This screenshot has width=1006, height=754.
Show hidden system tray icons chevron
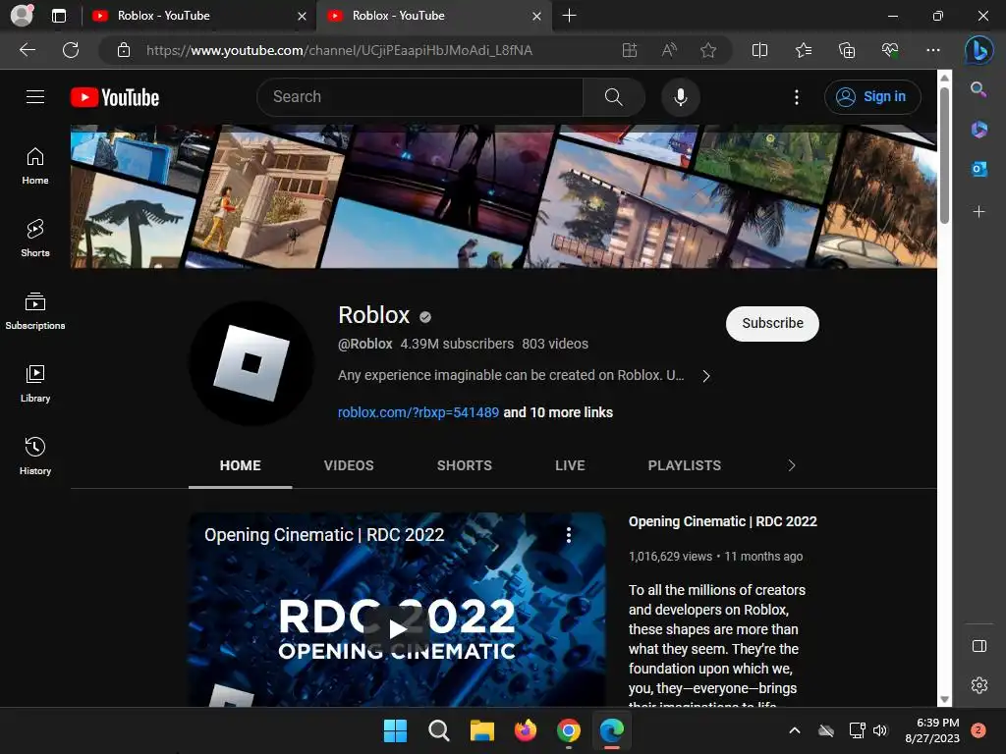point(794,730)
